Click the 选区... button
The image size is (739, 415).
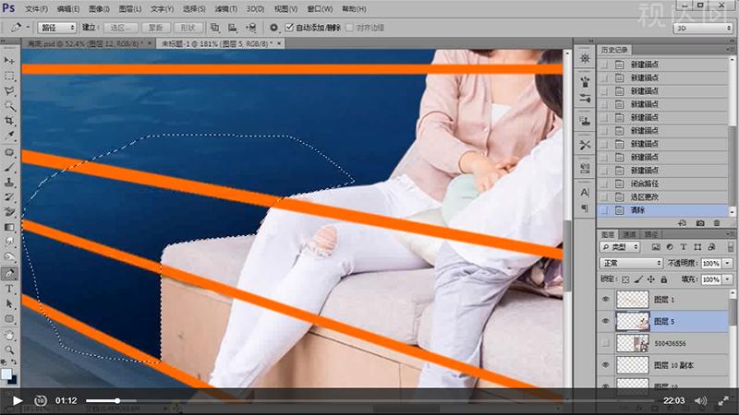120,28
